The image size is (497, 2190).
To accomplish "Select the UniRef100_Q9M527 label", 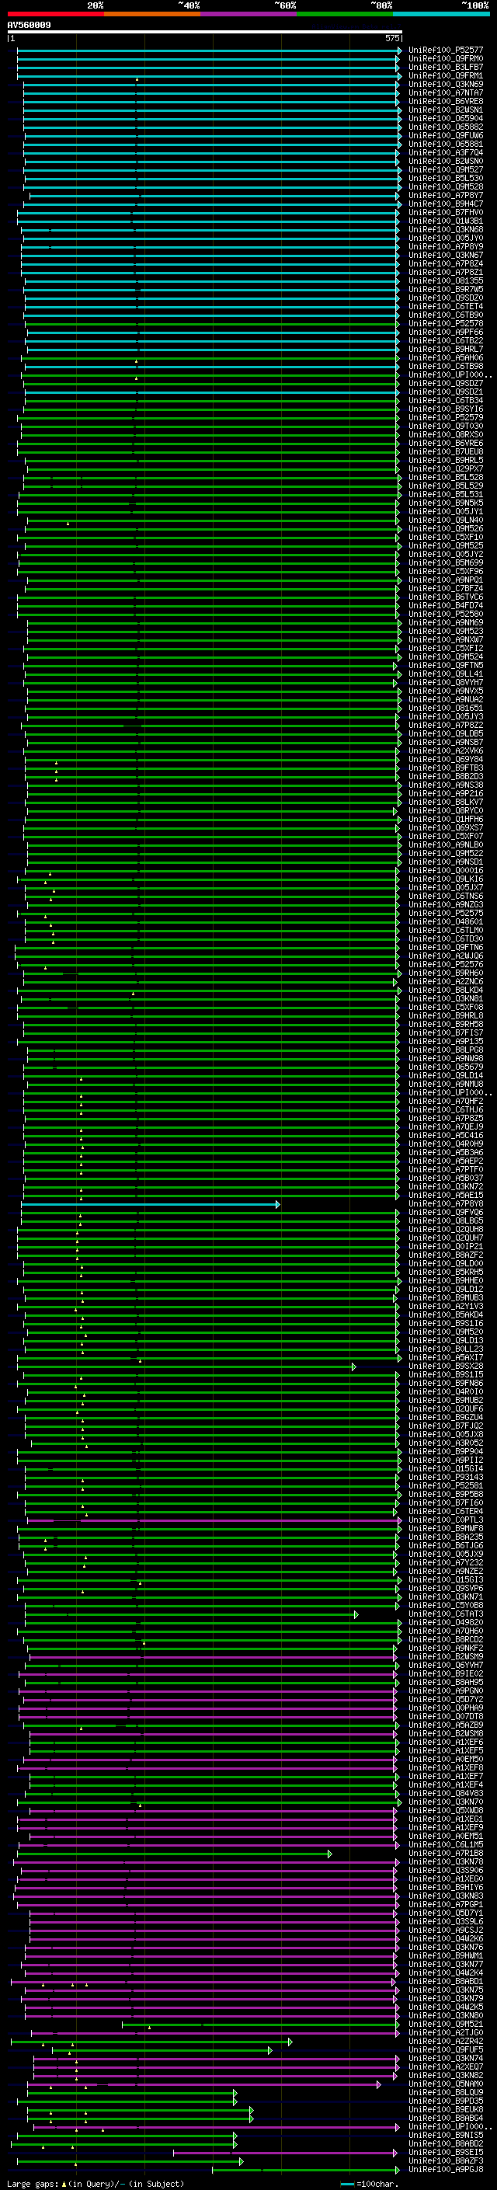I will coord(446,170).
